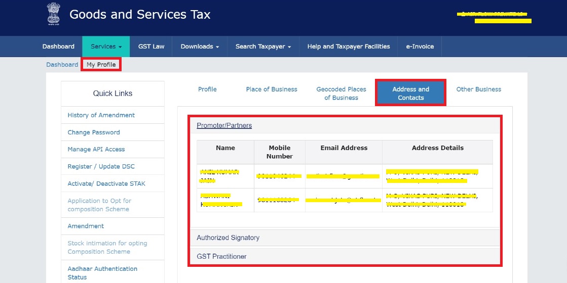This screenshot has height=283, width=567.
Task: Go to Dashboard in navigation bar
Action: tap(58, 46)
